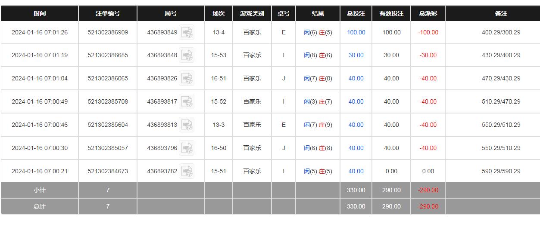Image resolution: width=540 pixels, height=236 pixels.
Task: Click session value 16-50
Action: [x=218, y=148]
